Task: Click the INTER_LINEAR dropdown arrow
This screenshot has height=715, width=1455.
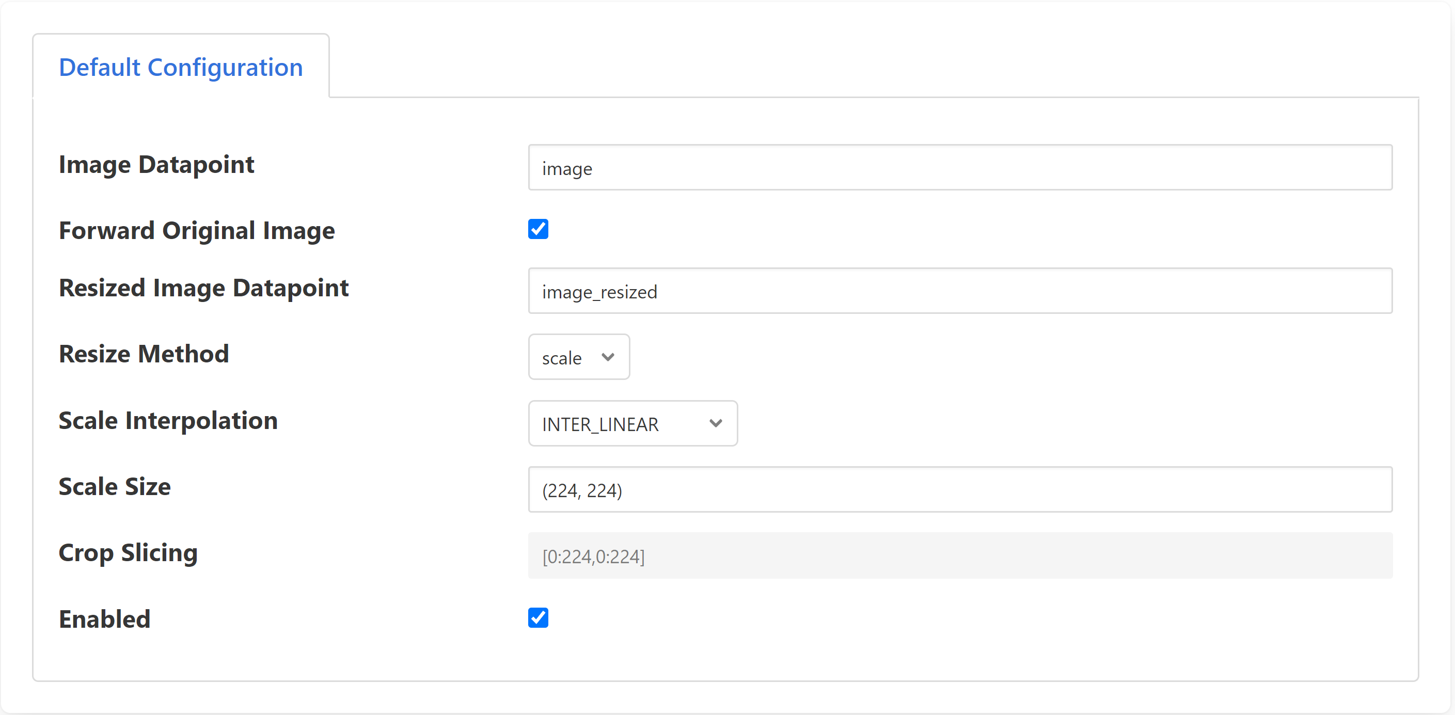Action: 715,423
